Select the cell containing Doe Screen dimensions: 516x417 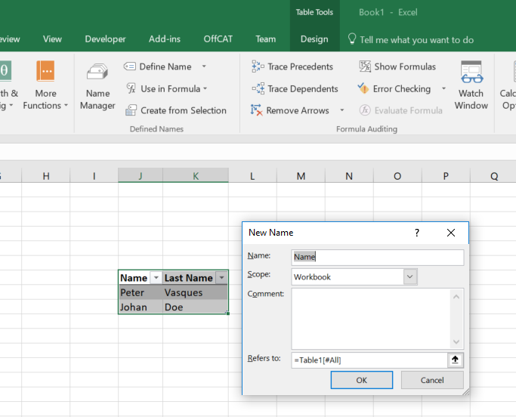coord(196,307)
